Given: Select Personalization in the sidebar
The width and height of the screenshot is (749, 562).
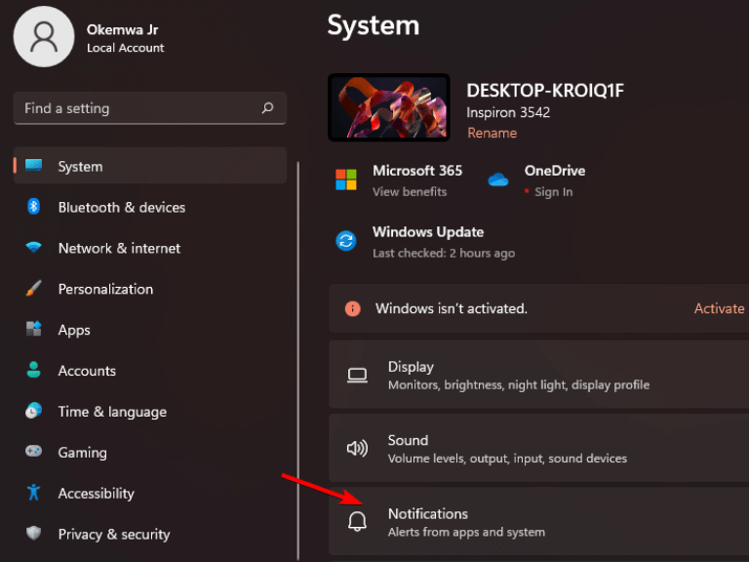Looking at the screenshot, I should (150, 289).
